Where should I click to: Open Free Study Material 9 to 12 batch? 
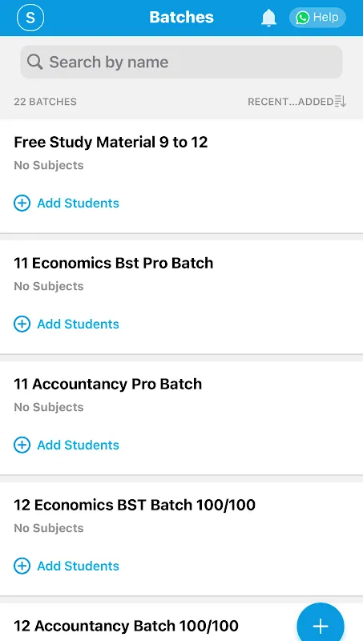[x=111, y=143]
